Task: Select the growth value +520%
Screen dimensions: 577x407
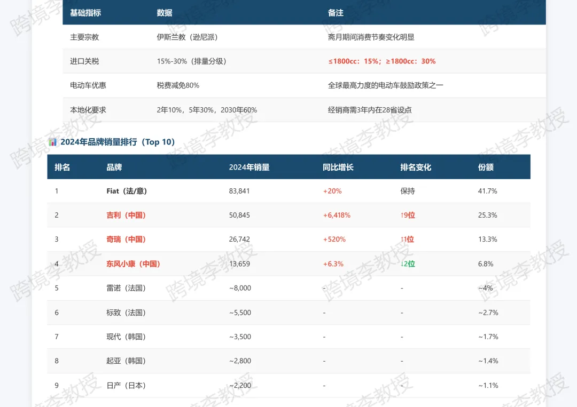Action: click(x=334, y=239)
